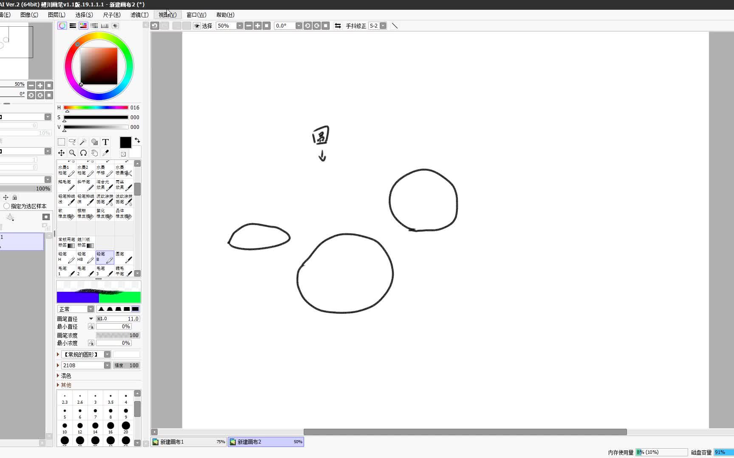
Task: Swap foreground and background colors
Action: (x=137, y=140)
